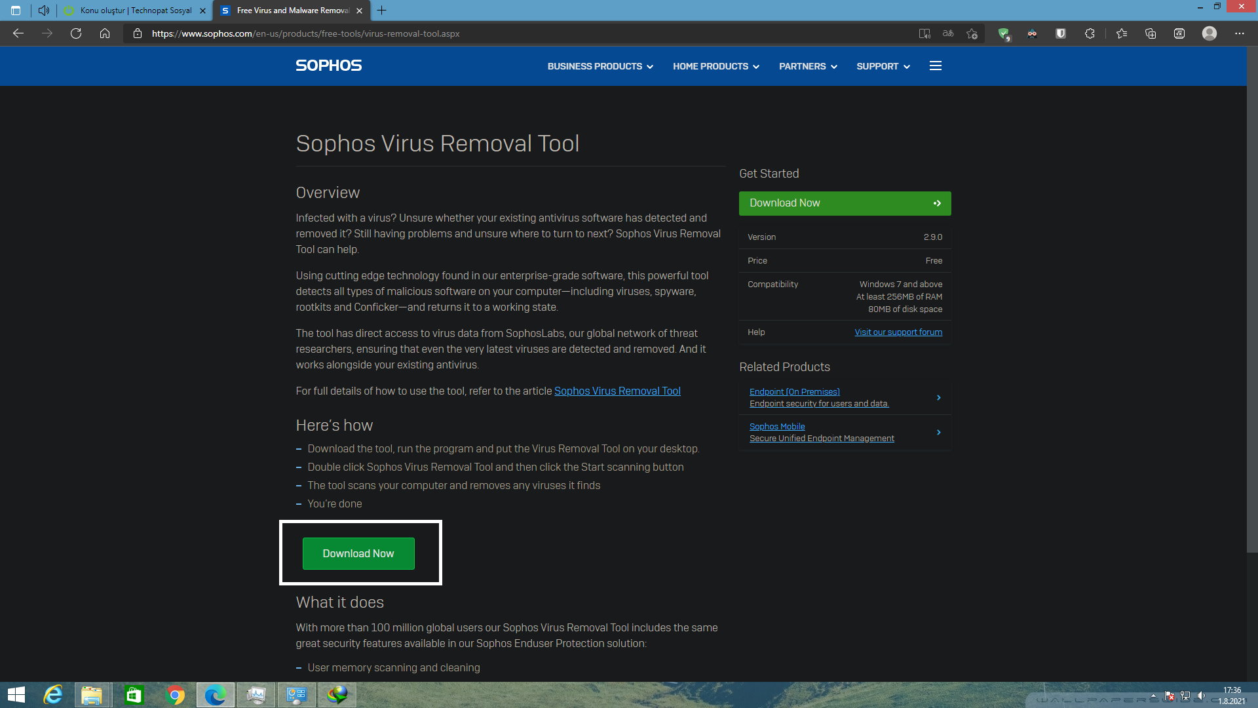Click Download Now under Get Started
Screen dimensions: 1258x708
pyautogui.click(x=845, y=203)
